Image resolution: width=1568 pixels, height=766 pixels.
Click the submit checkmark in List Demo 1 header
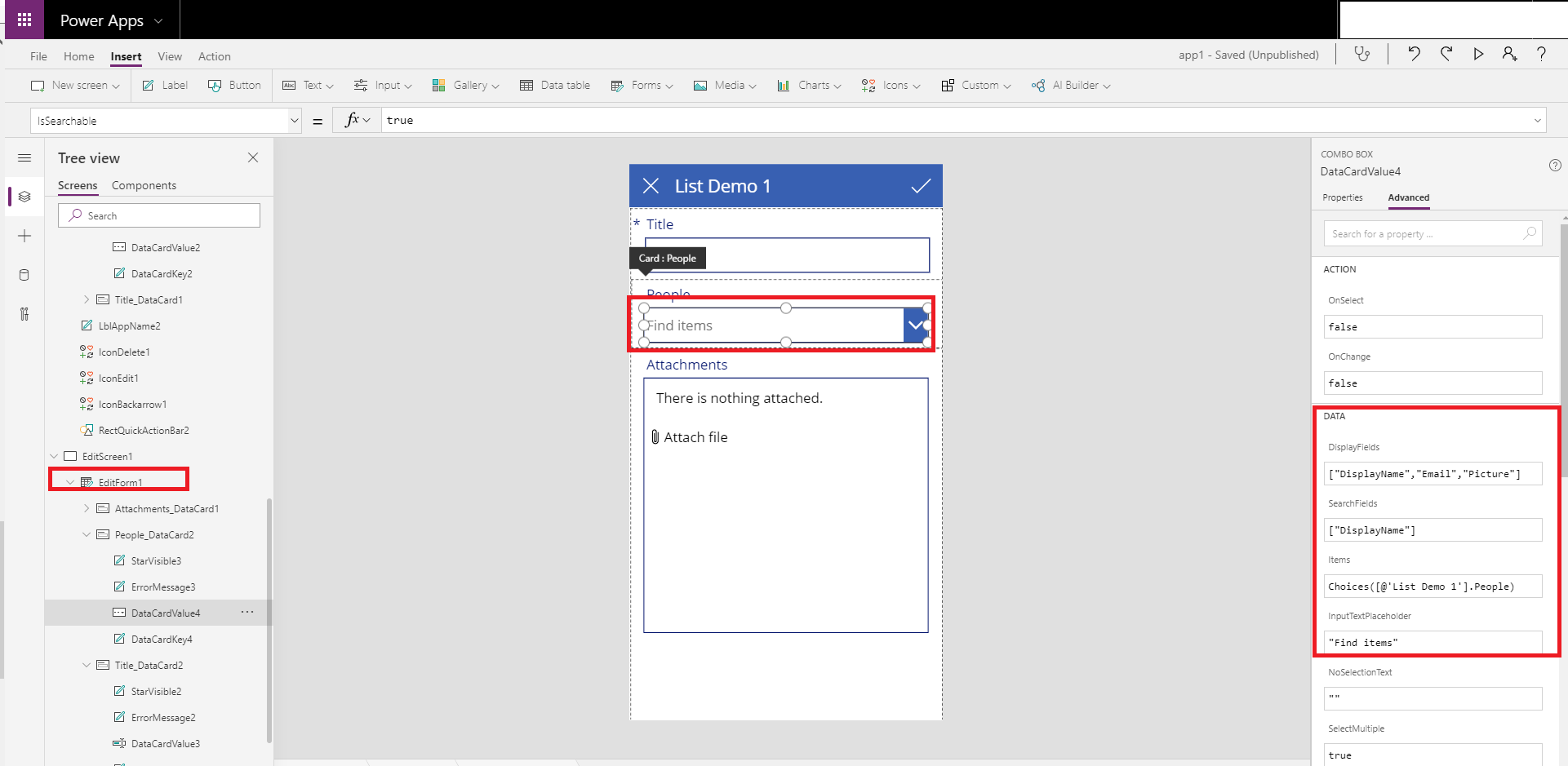coord(921,186)
